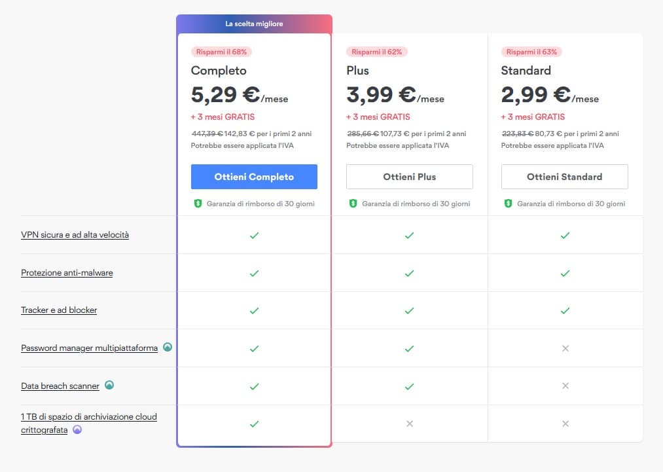Click the 2,99 € price
The image size is (663, 472).
point(536,95)
